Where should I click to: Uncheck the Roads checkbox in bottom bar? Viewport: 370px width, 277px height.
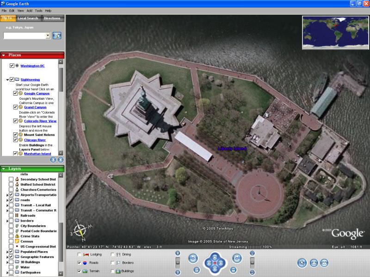[79, 263]
